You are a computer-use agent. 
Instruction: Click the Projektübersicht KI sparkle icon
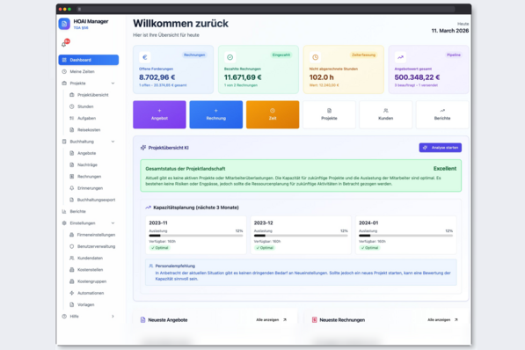click(143, 148)
